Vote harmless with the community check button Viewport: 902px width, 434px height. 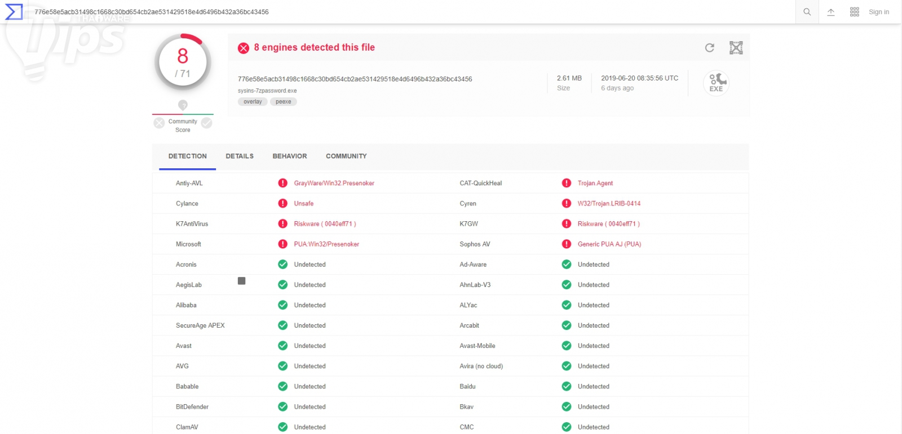pos(207,123)
